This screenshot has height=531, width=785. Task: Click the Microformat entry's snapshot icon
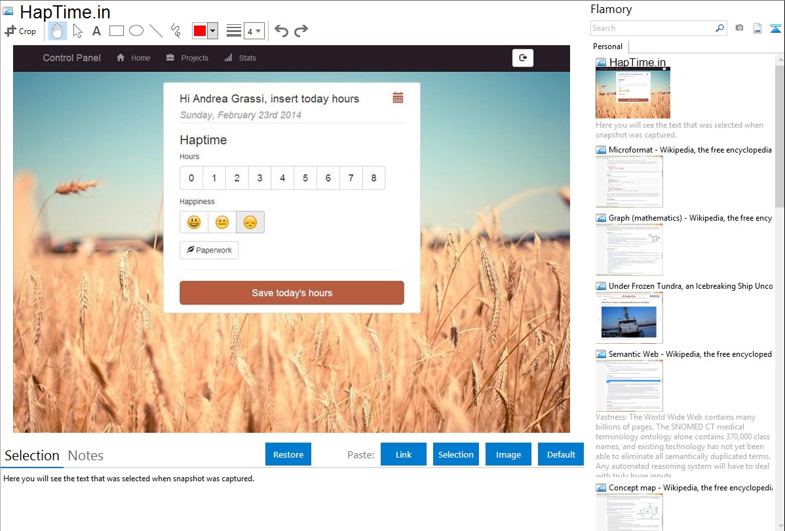point(601,150)
